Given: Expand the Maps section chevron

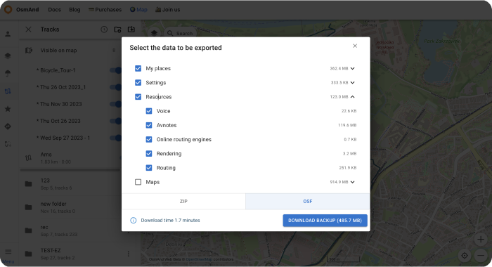Looking at the screenshot, I should pos(353,182).
